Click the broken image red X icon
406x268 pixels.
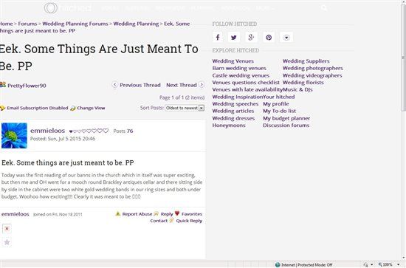7,229
